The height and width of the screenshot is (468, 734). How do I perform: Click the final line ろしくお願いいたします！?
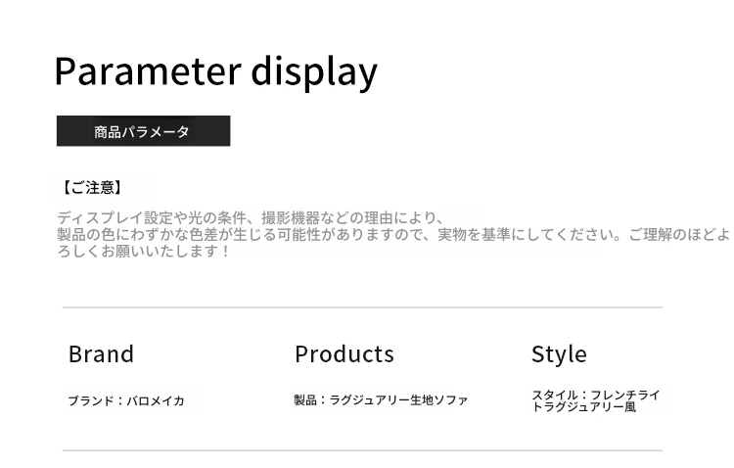[x=145, y=252]
